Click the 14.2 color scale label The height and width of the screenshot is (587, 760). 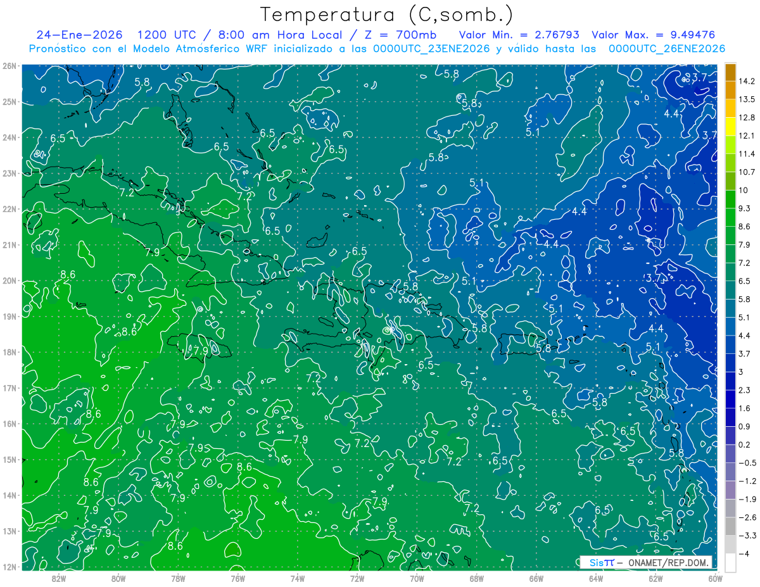[747, 81]
